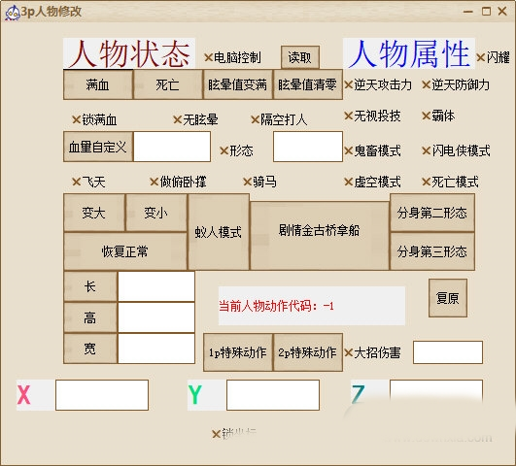The height and width of the screenshot is (466, 516).
Task: Click the 人物状态 heading
Action: click(x=129, y=53)
